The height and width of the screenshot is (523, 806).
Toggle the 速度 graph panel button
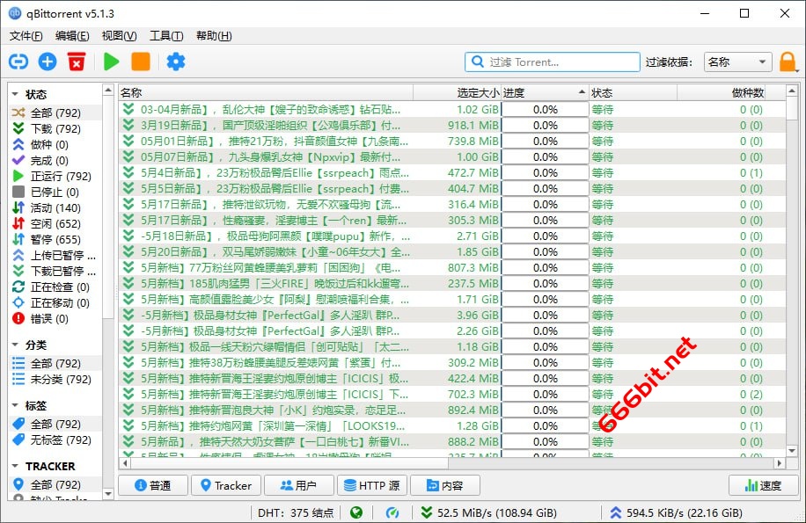coord(763,485)
